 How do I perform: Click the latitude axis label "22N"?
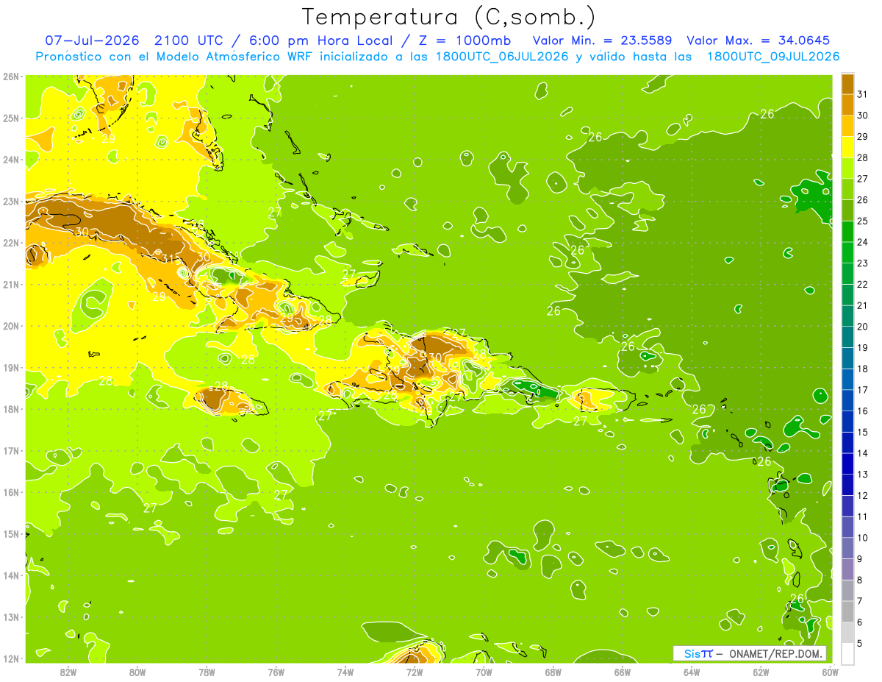10,242
